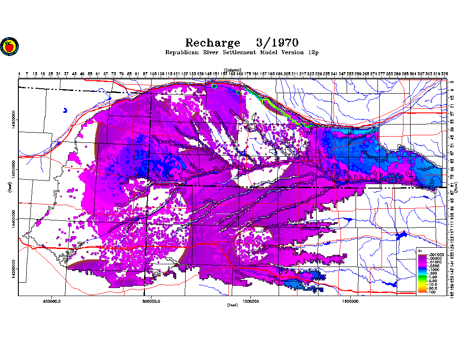458x344 pixels.
Task: Pick the magenta band of the legend color bar
Action: click(x=422, y=263)
